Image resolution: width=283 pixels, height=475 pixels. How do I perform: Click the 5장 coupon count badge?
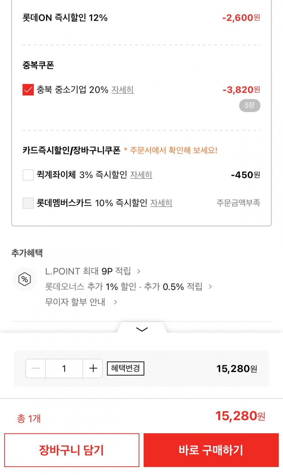(x=250, y=105)
